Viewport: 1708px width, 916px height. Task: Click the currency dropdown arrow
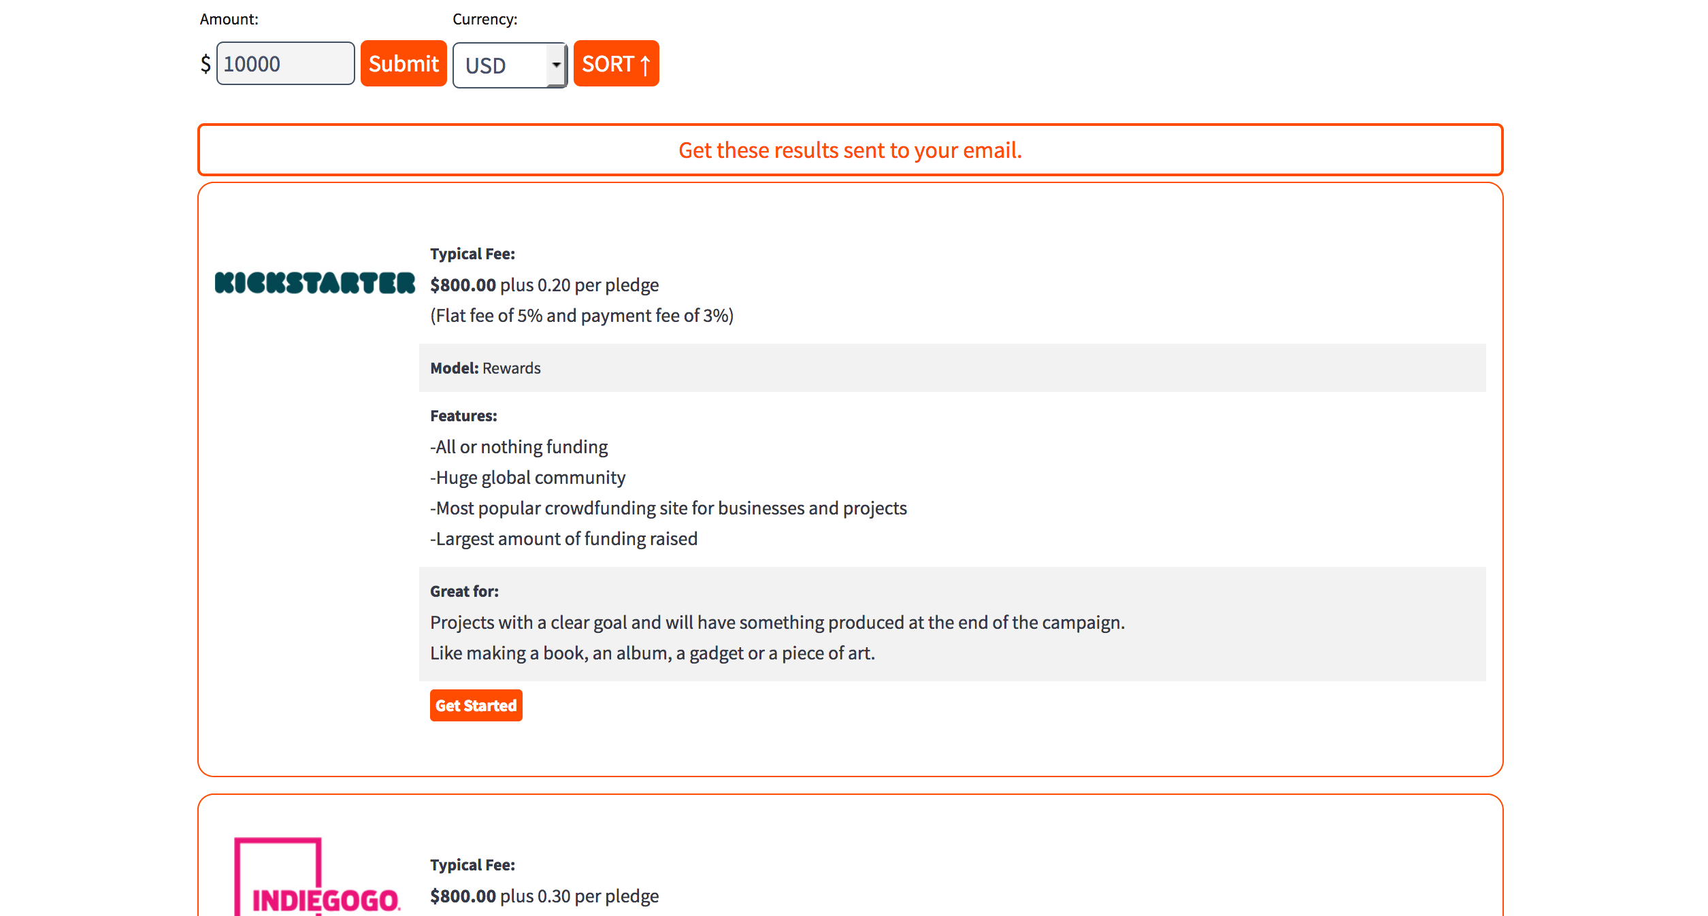click(557, 65)
